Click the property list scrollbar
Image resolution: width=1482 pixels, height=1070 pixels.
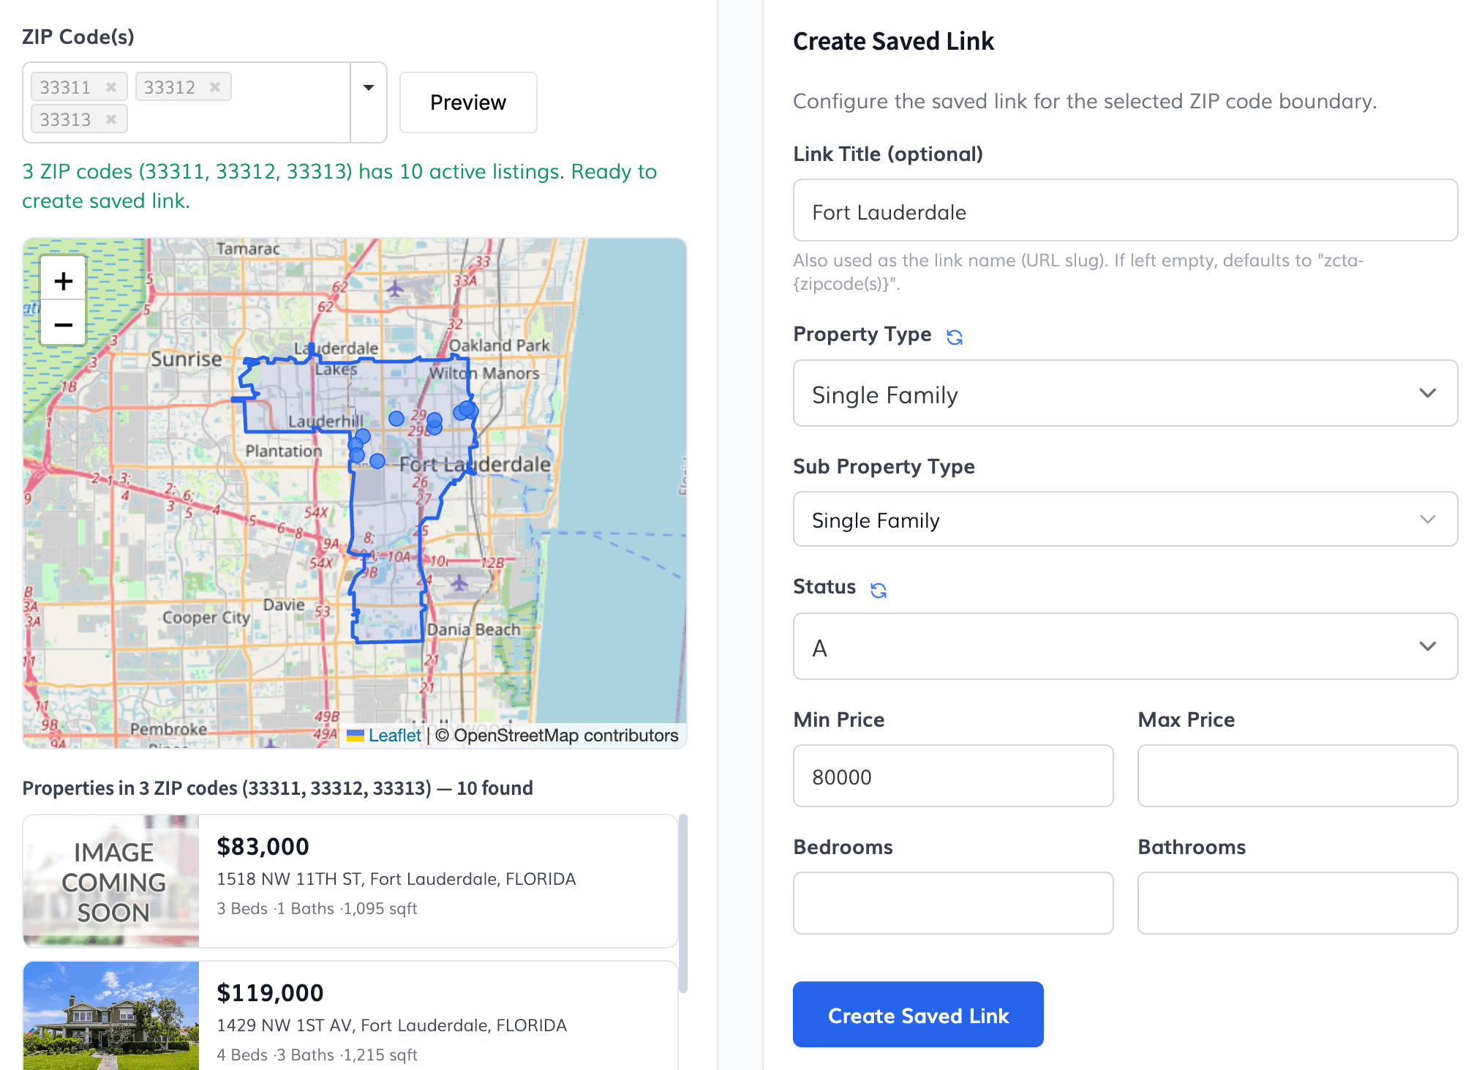click(683, 903)
